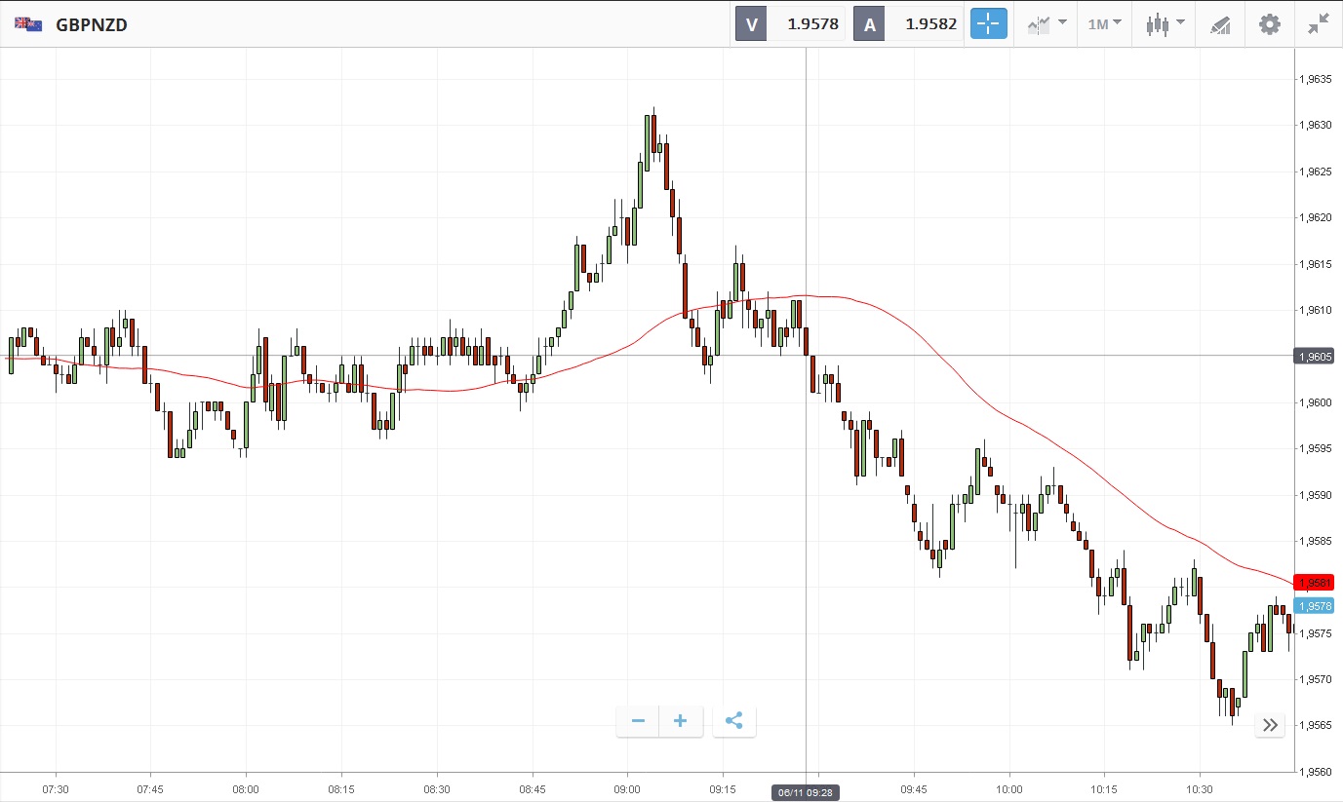Zoom in the chart with plus button
This screenshot has height=802, width=1343.
tap(681, 721)
